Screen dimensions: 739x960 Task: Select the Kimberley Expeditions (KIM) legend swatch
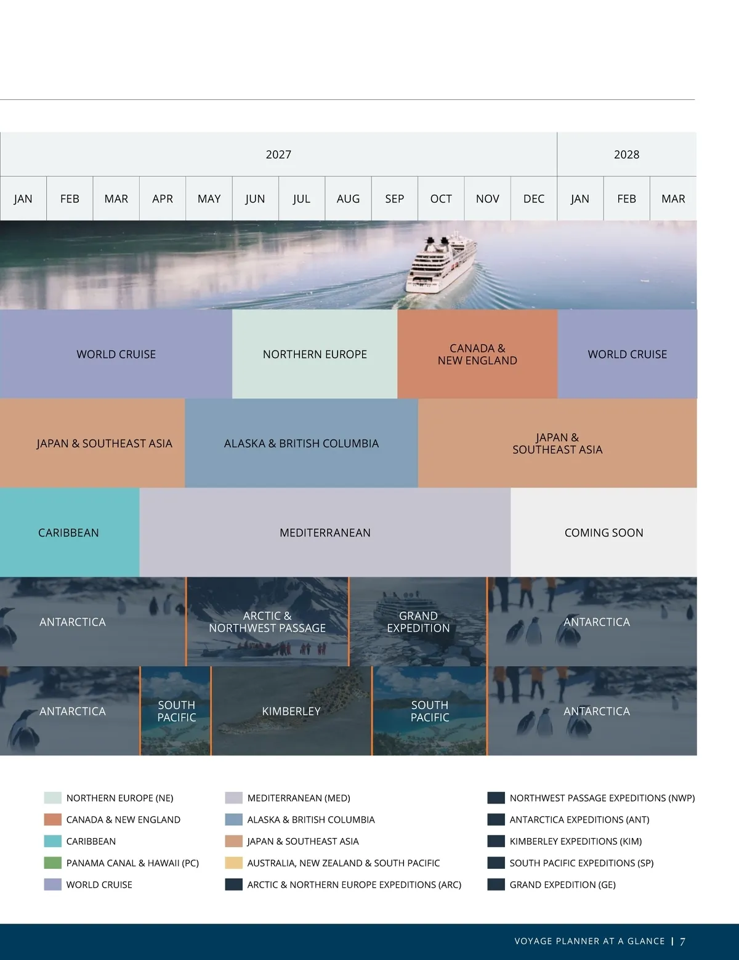[x=496, y=841]
